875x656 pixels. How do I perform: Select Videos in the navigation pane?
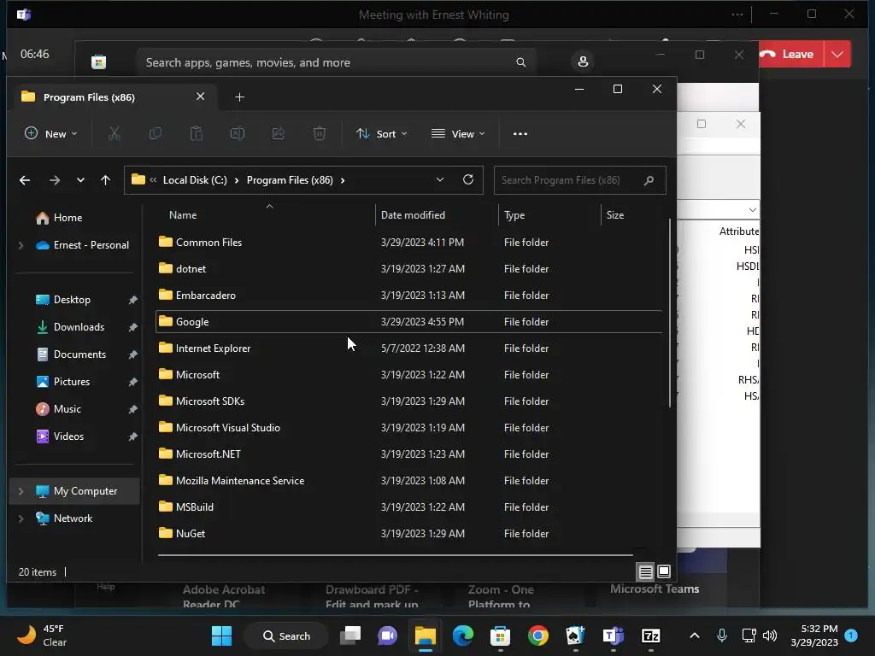tap(68, 436)
